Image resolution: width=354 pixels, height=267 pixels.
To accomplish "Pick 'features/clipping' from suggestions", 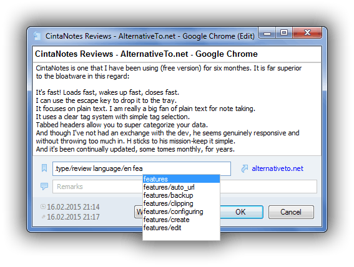I will [x=181, y=203].
